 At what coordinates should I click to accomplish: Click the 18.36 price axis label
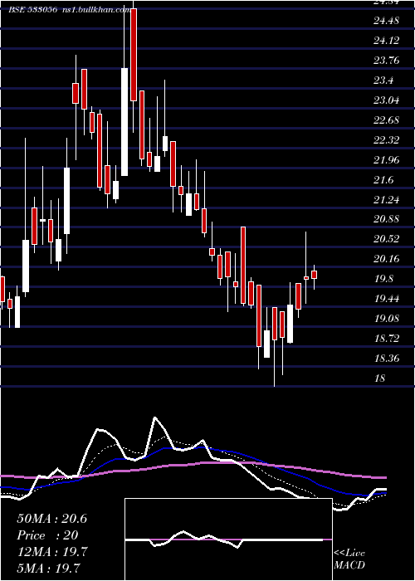[387, 359]
